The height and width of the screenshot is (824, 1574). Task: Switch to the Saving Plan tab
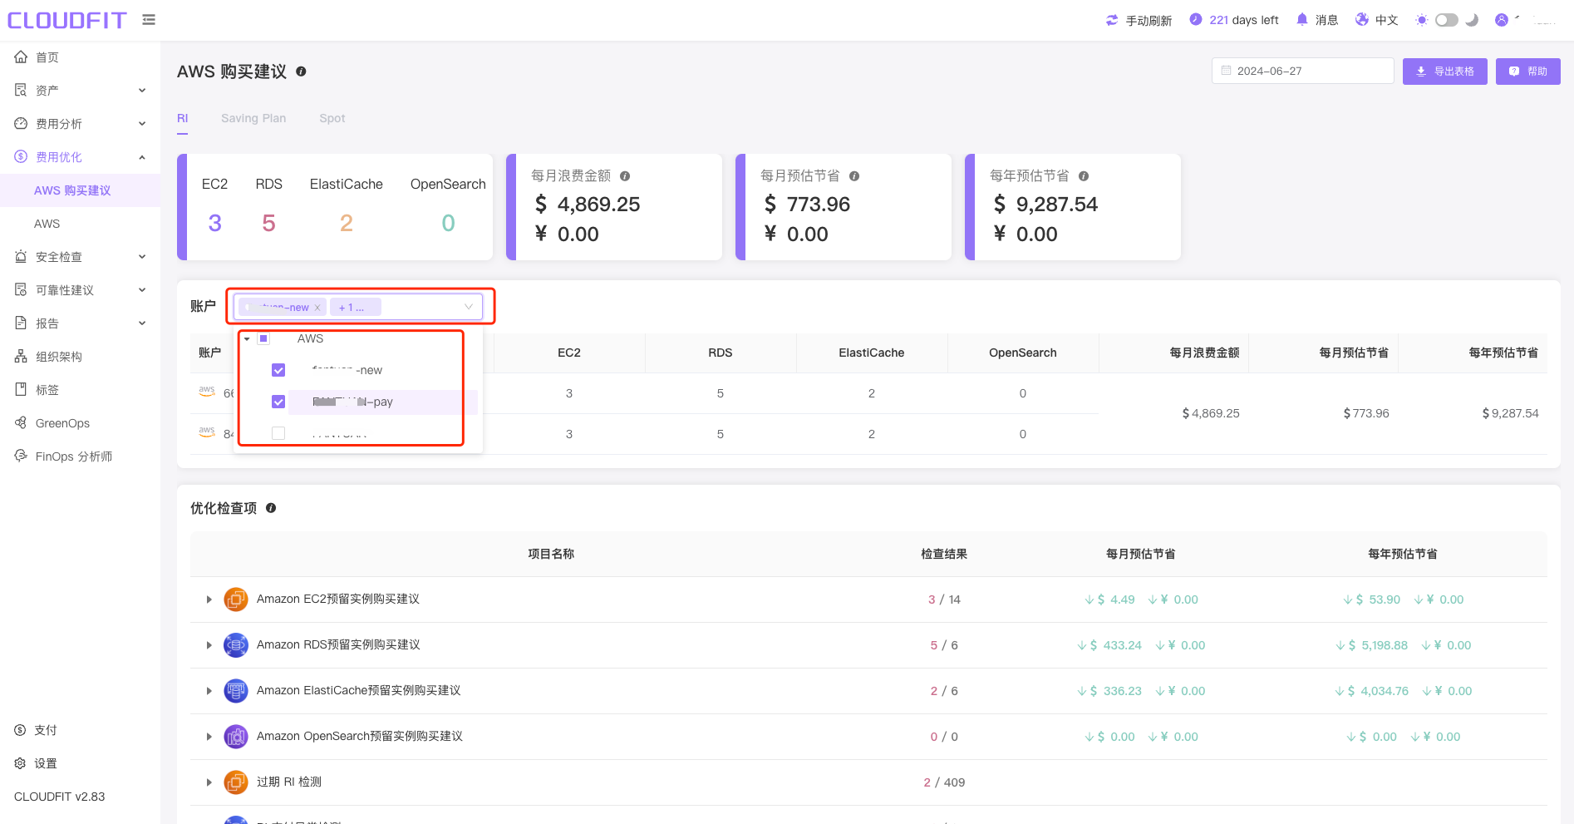click(x=253, y=118)
